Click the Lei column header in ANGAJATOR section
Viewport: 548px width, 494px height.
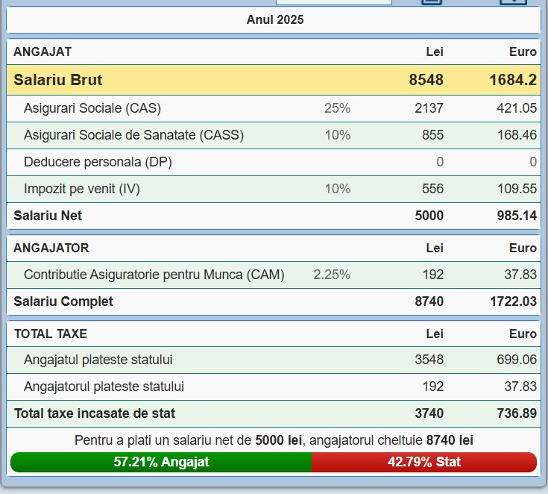(x=435, y=248)
